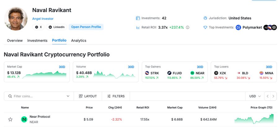Click the STRK coin icon

[147, 73]
